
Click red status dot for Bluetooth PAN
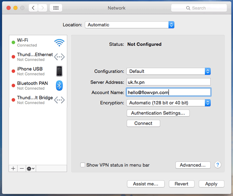(13, 85)
